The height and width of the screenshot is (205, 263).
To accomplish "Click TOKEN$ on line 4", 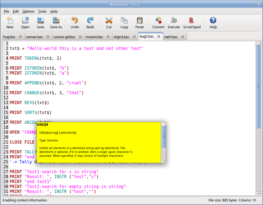I will pos(32,58).
